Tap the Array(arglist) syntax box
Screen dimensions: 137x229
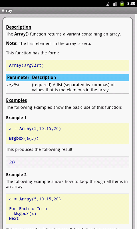coord(68,65)
